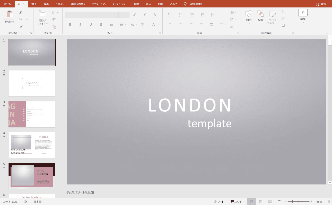Viewport: 332px width, 205px height.
Task: Open the フォント dialog launcher
Action: 160,33
